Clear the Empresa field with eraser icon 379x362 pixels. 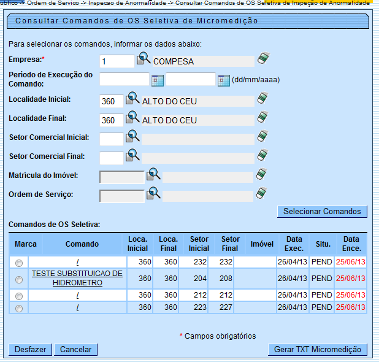(264, 59)
